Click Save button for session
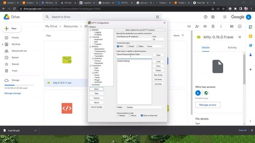This screenshot has width=255, height=143. (x=158, y=66)
